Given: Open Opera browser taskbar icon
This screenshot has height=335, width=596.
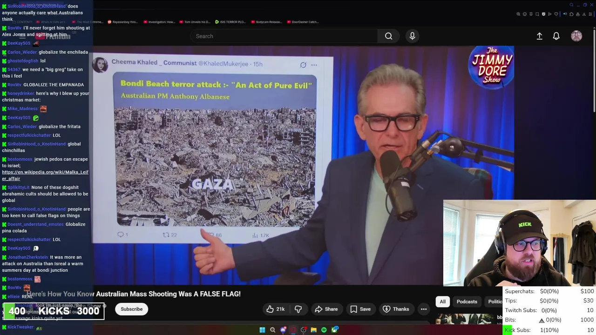Looking at the screenshot, I should (293, 330).
